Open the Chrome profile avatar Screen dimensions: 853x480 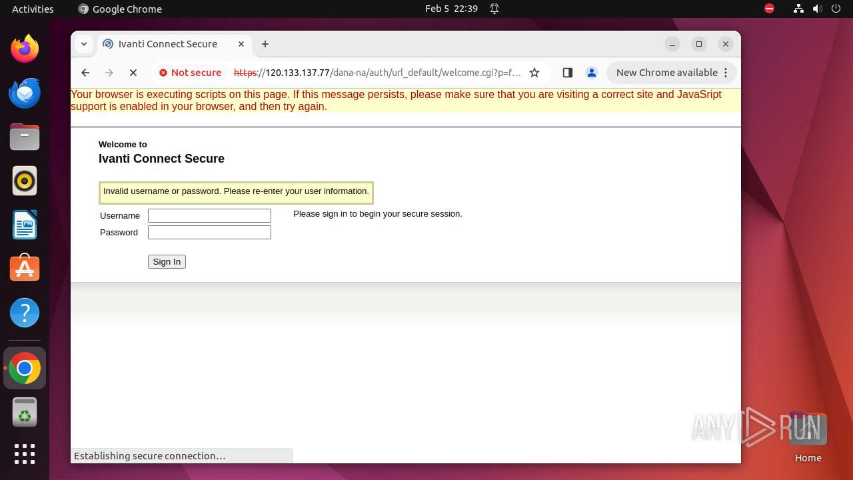click(x=591, y=73)
